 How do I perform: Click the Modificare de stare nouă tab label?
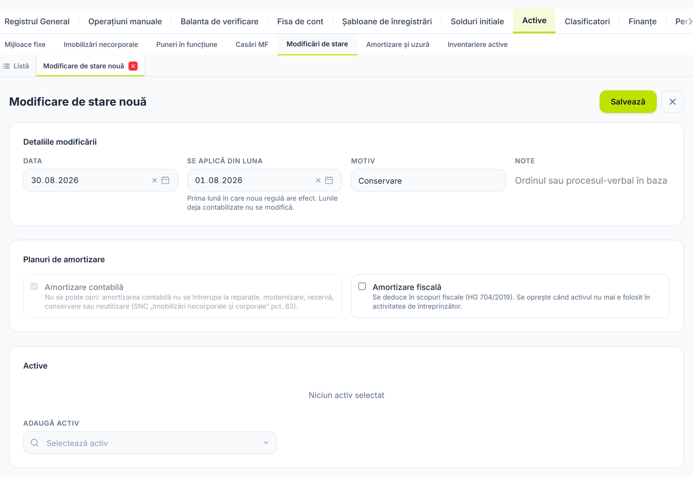click(84, 66)
